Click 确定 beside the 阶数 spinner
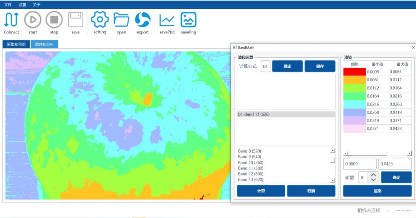 (x=396, y=178)
